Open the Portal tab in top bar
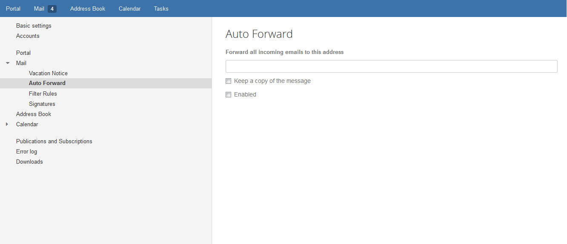The height and width of the screenshot is (244, 567). pyautogui.click(x=13, y=9)
